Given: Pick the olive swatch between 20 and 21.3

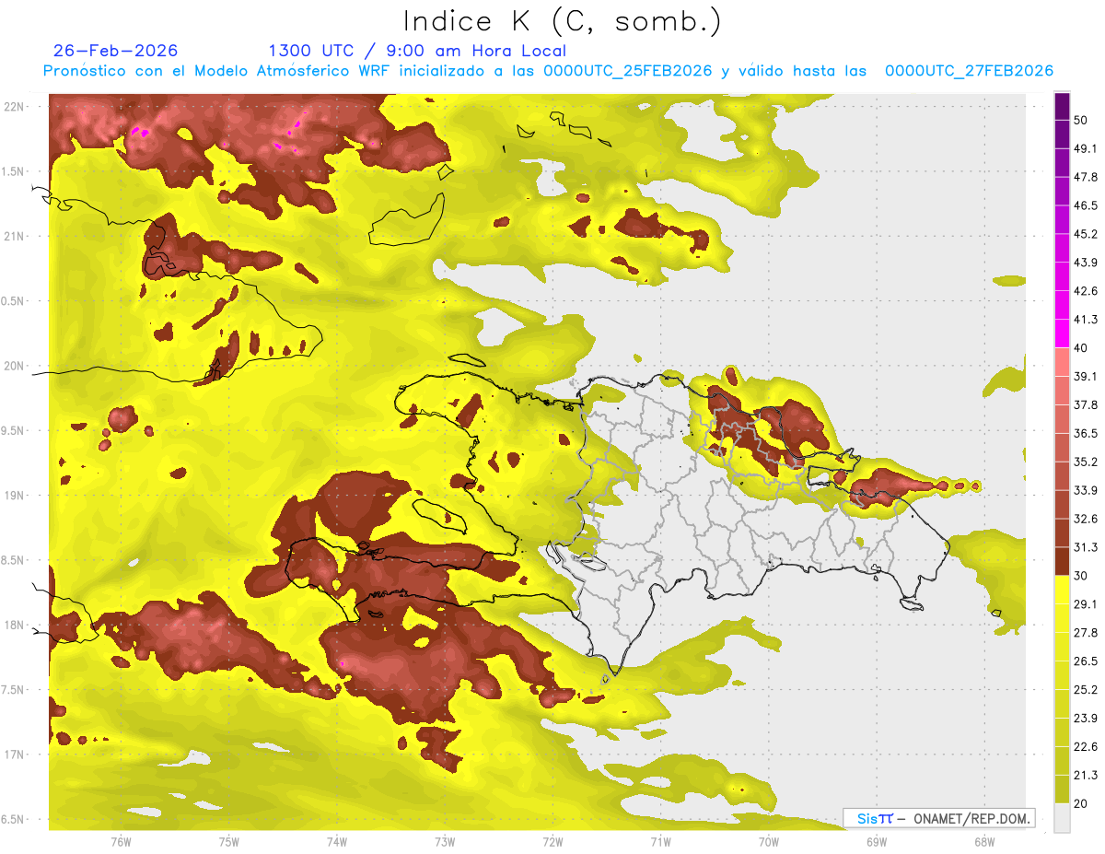Looking at the screenshot, I should pyautogui.click(x=1062, y=790).
